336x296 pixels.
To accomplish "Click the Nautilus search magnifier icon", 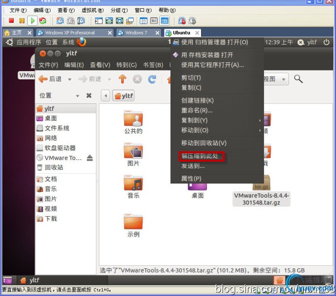I will tap(299, 79).
